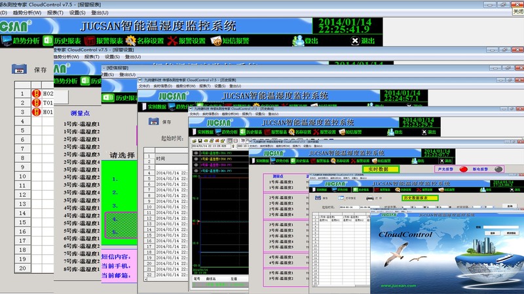Save the history report via 保存 icon by 起始时间
This screenshot has width=524, height=294.
154,122
